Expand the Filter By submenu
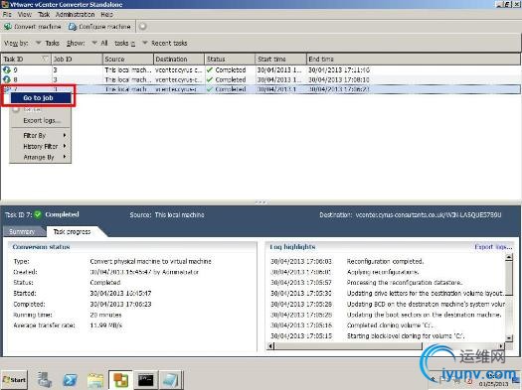Image resolution: width=522 pixels, height=390 pixels. (x=41, y=136)
